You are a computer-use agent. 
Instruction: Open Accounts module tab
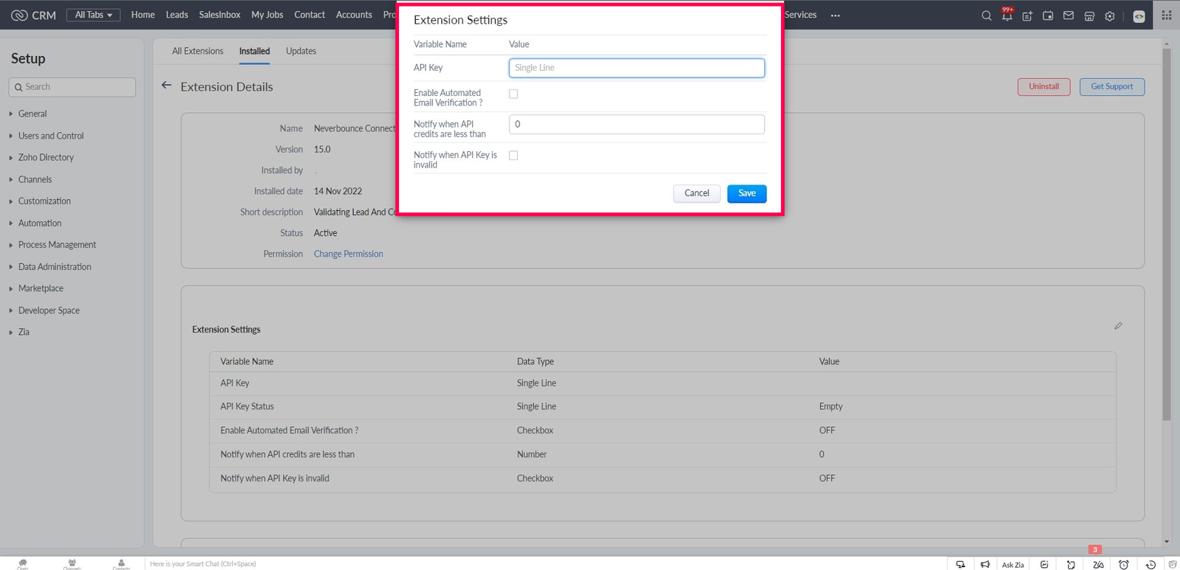tap(354, 15)
